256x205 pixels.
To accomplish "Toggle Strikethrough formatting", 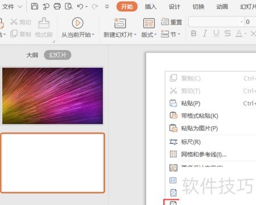I will pyautogui.click(x=228, y=34).
